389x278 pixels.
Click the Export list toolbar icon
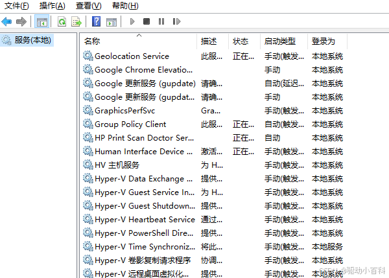(x=76, y=22)
